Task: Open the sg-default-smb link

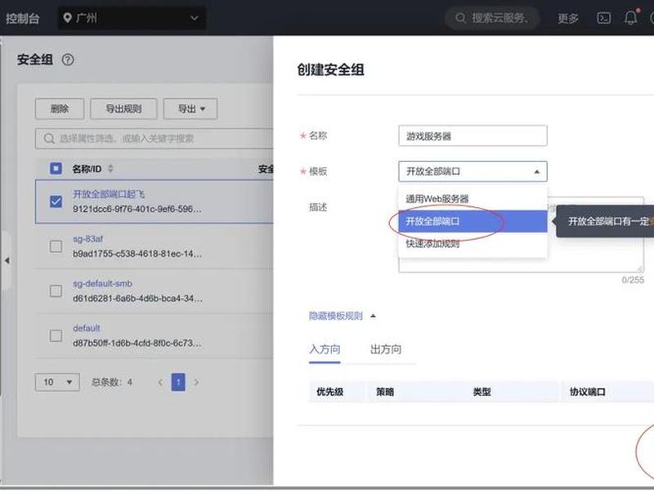Action: click(x=102, y=283)
